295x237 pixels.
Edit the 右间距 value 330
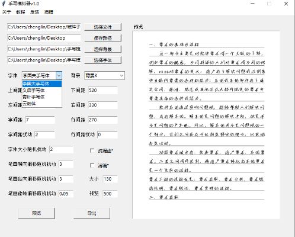[102, 105]
